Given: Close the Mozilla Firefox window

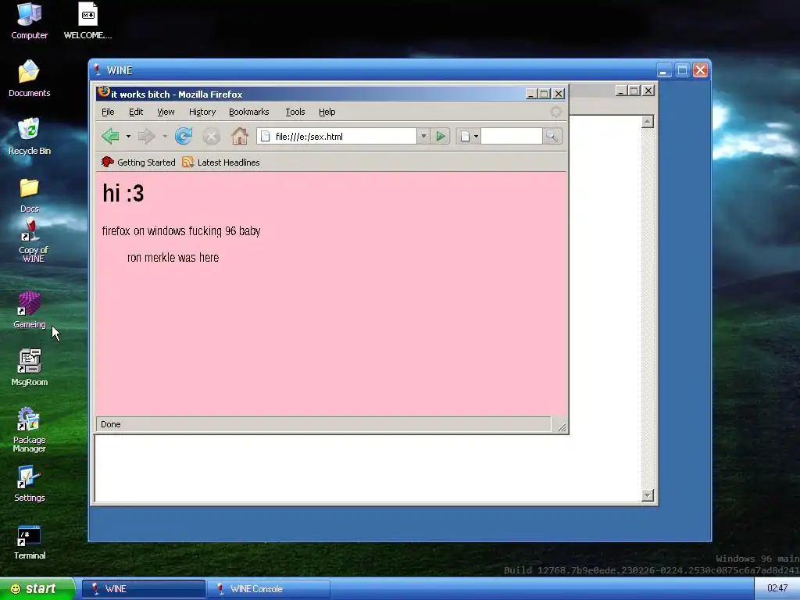Looking at the screenshot, I should pyautogui.click(x=559, y=94).
